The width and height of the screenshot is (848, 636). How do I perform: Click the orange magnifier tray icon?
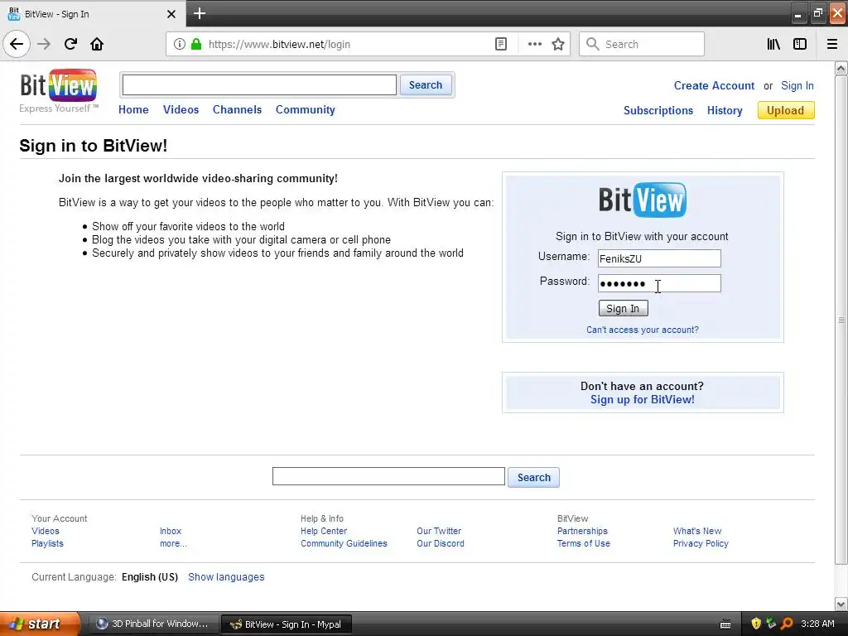tap(787, 624)
